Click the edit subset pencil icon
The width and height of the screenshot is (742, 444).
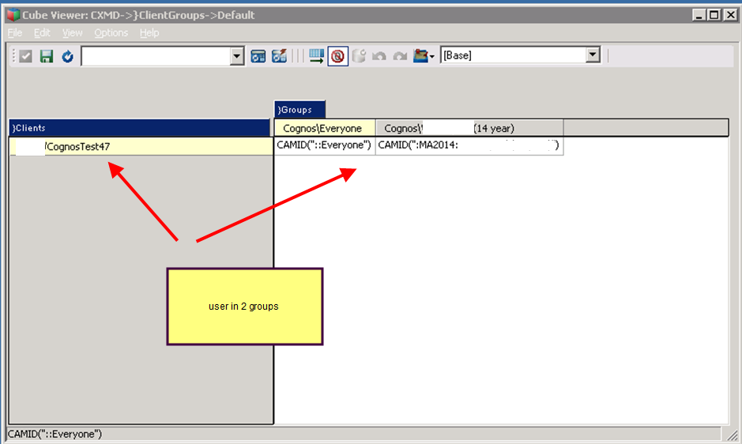pos(279,56)
